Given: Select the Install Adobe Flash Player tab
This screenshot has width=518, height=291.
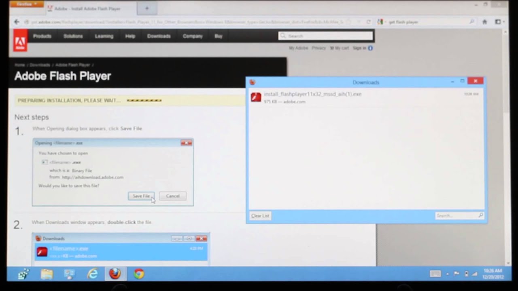Looking at the screenshot, I should click(x=91, y=8).
